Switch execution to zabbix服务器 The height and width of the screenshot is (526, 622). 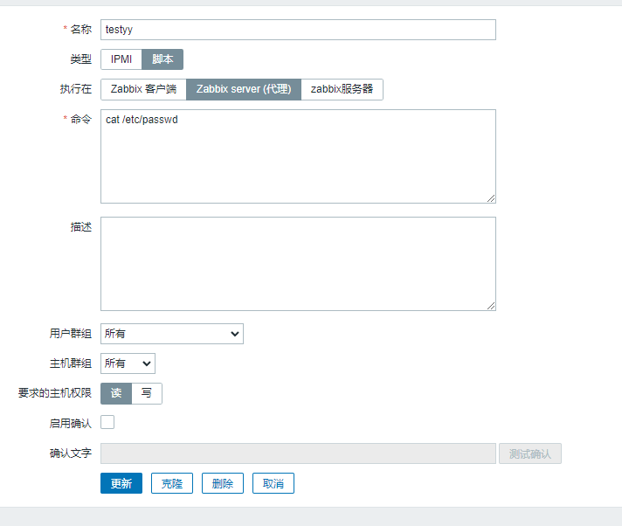click(x=342, y=89)
